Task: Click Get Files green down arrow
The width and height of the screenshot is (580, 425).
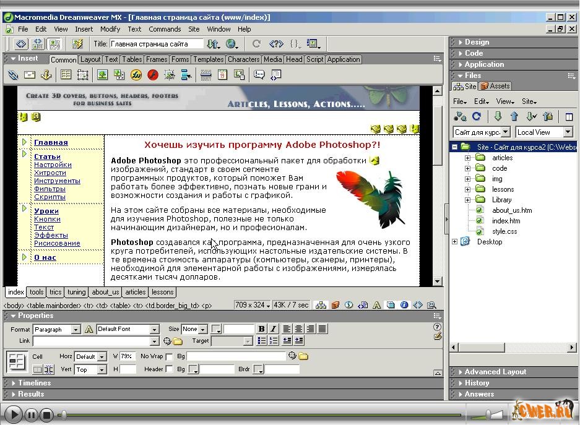Action: coord(498,116)
